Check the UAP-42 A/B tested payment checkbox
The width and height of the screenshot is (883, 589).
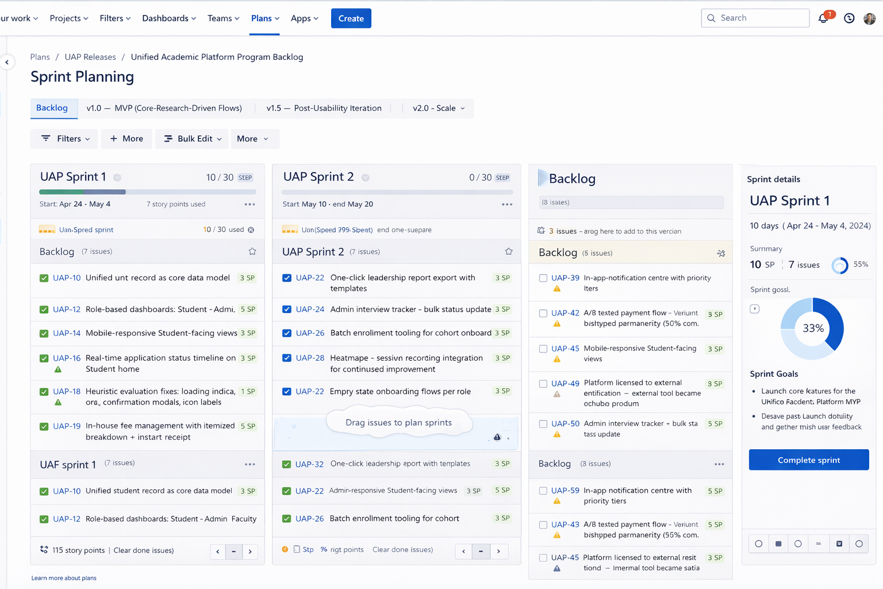coord(543,313)
